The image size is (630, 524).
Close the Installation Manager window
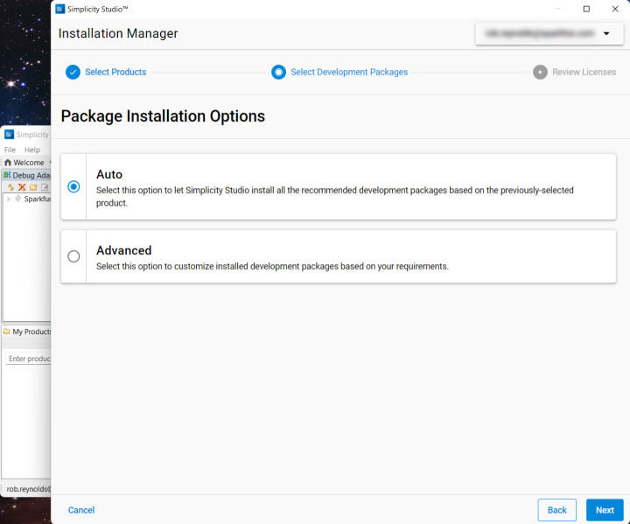(x=615, y=9)
